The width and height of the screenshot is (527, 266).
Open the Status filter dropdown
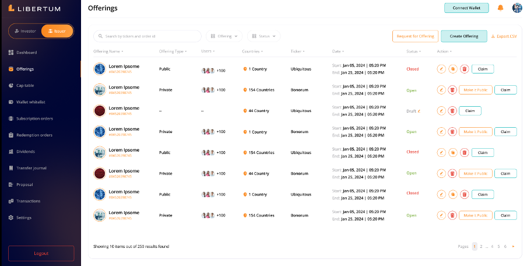pos(264,36)
